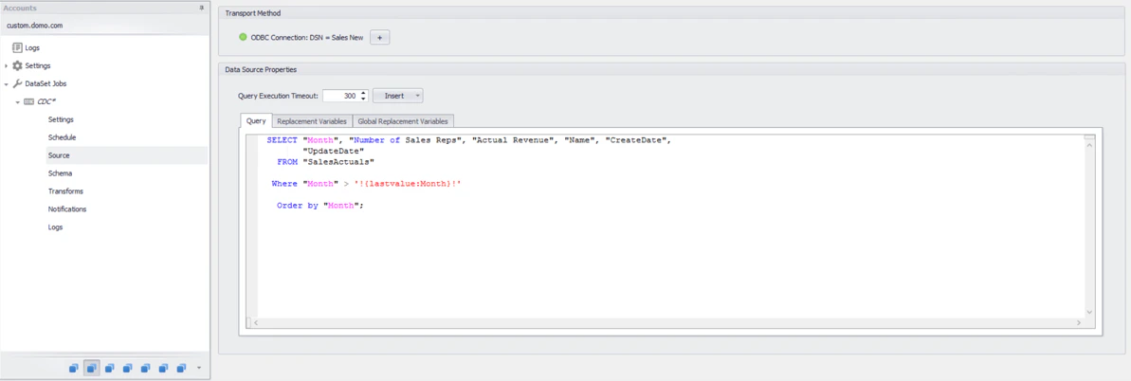Pin the Accounts panel with pushpin icon
Screen dimensions: 1131x381
(202, 8)
